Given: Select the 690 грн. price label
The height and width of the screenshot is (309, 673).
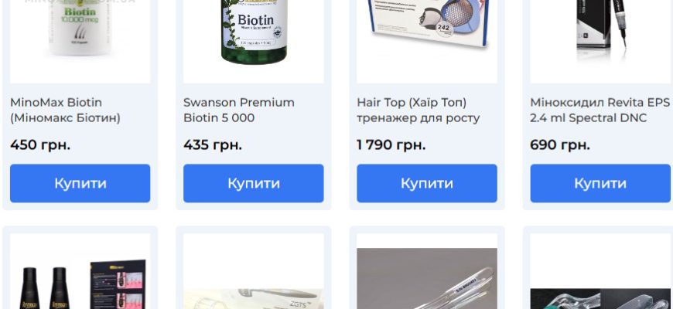Looking at the screenshot, I should click(560, 145).
